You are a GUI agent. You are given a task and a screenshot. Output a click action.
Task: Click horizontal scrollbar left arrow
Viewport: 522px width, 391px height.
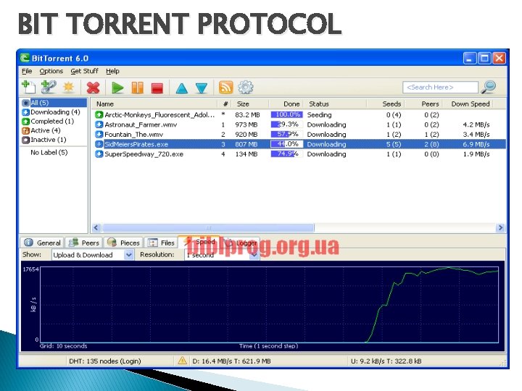pos(96,228)
